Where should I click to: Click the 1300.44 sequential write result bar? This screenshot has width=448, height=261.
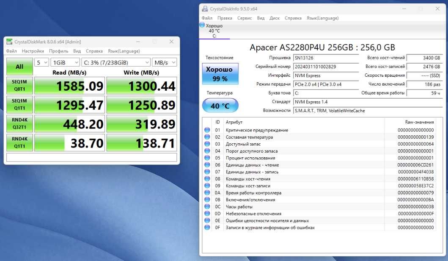click(x=142, y=86)
